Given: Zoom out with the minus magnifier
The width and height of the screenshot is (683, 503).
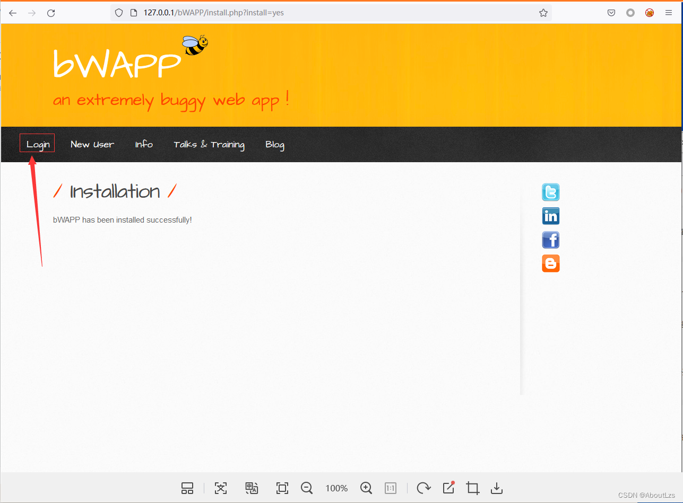Looking at the screenshot, I should point(307,488).
